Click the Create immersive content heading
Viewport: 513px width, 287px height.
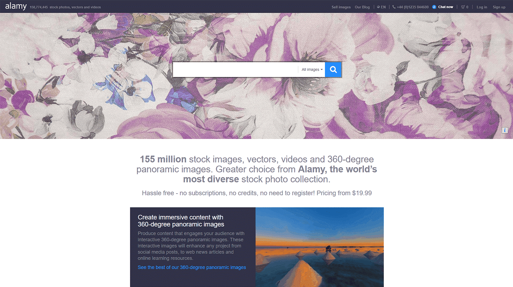[x=181, y=221]
